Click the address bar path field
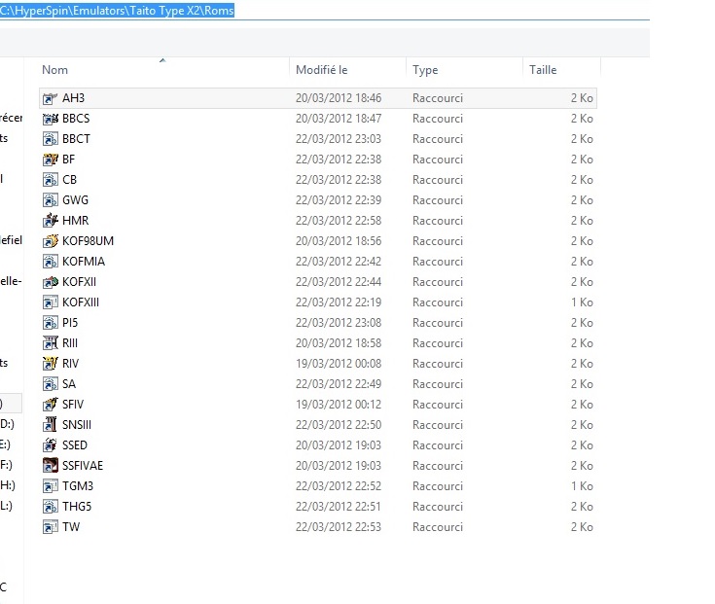Viewport: 715px width, 604px height. (x=325, y=11)
